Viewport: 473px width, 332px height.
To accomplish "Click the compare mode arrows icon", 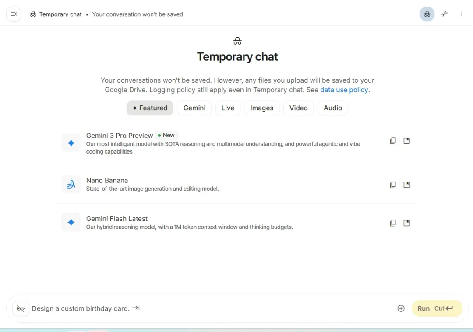I will 444,14.
